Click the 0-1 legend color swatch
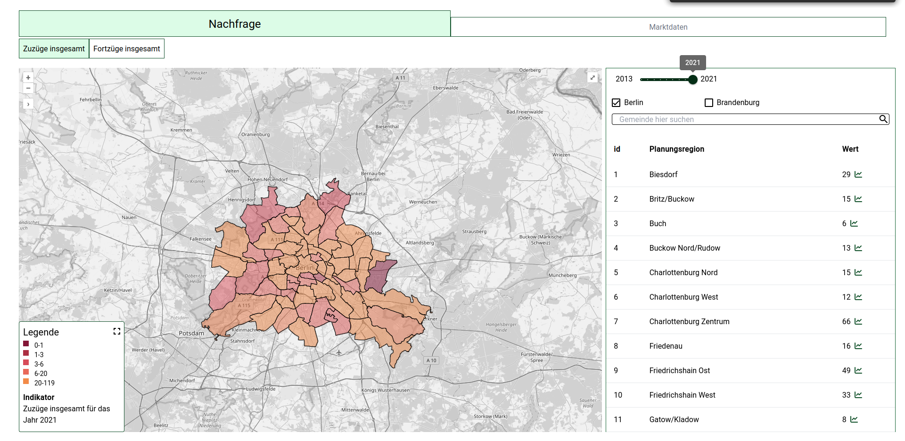The width and height of the screenshot is (905, 441). [26, 343]
